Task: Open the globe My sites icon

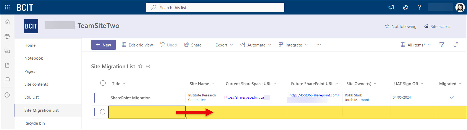Action: 7,36
